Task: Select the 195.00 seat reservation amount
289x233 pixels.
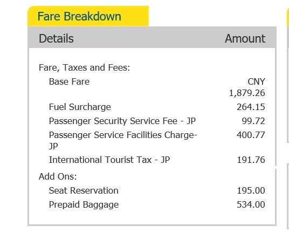Action: pos(251,190)
